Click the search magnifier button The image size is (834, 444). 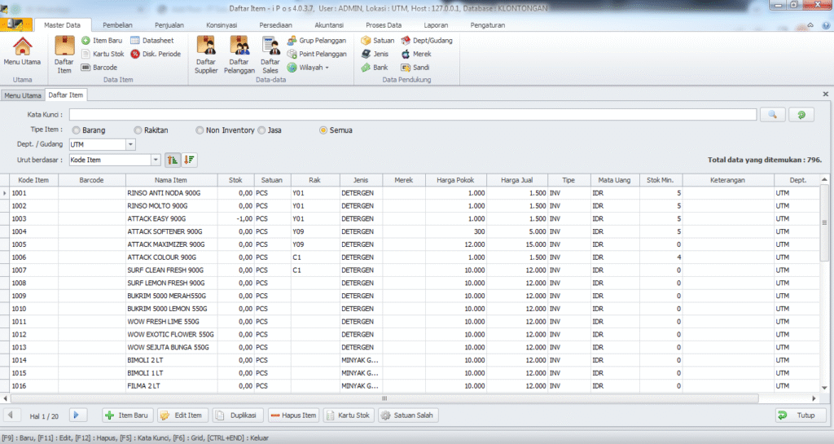point(772,115)
